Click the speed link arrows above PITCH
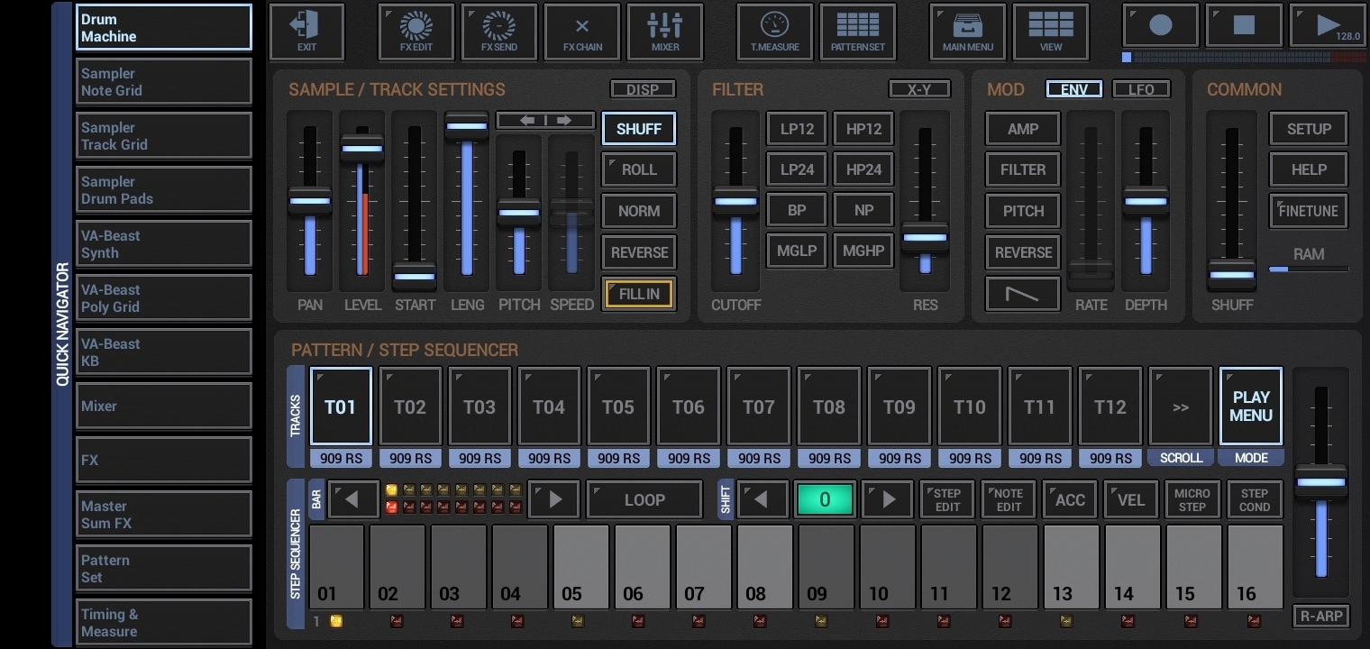The image size is (1370, 649). click(545, 120)
